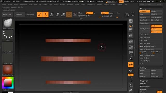The height and width of the screenshot is (93, 166).
Task: Expand the Polygroups section
Action: 144,81
